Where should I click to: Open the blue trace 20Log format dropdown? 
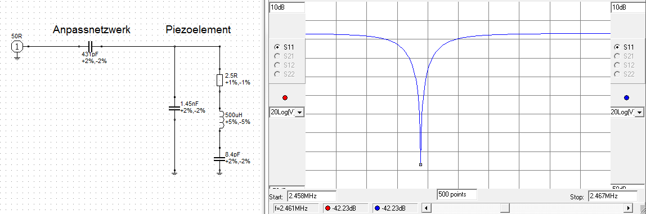(640, 113)
